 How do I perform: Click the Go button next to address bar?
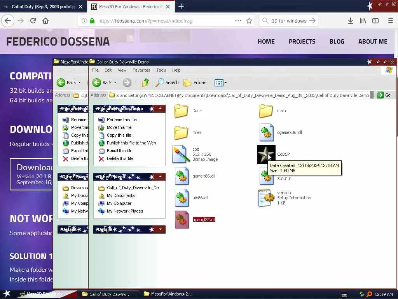pyautogui.click(x=384, y=95)
